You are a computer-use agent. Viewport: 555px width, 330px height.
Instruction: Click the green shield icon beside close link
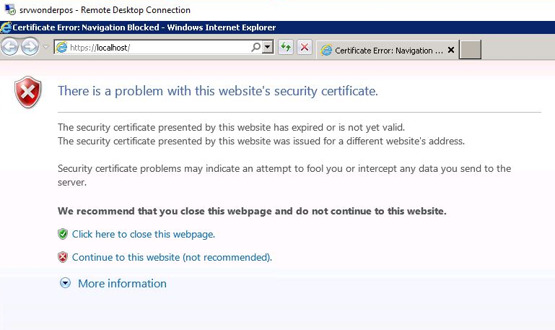pos(63,234)
